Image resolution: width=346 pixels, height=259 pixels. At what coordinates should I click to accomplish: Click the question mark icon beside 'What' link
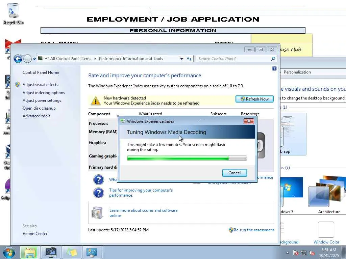tap(99, 180)
